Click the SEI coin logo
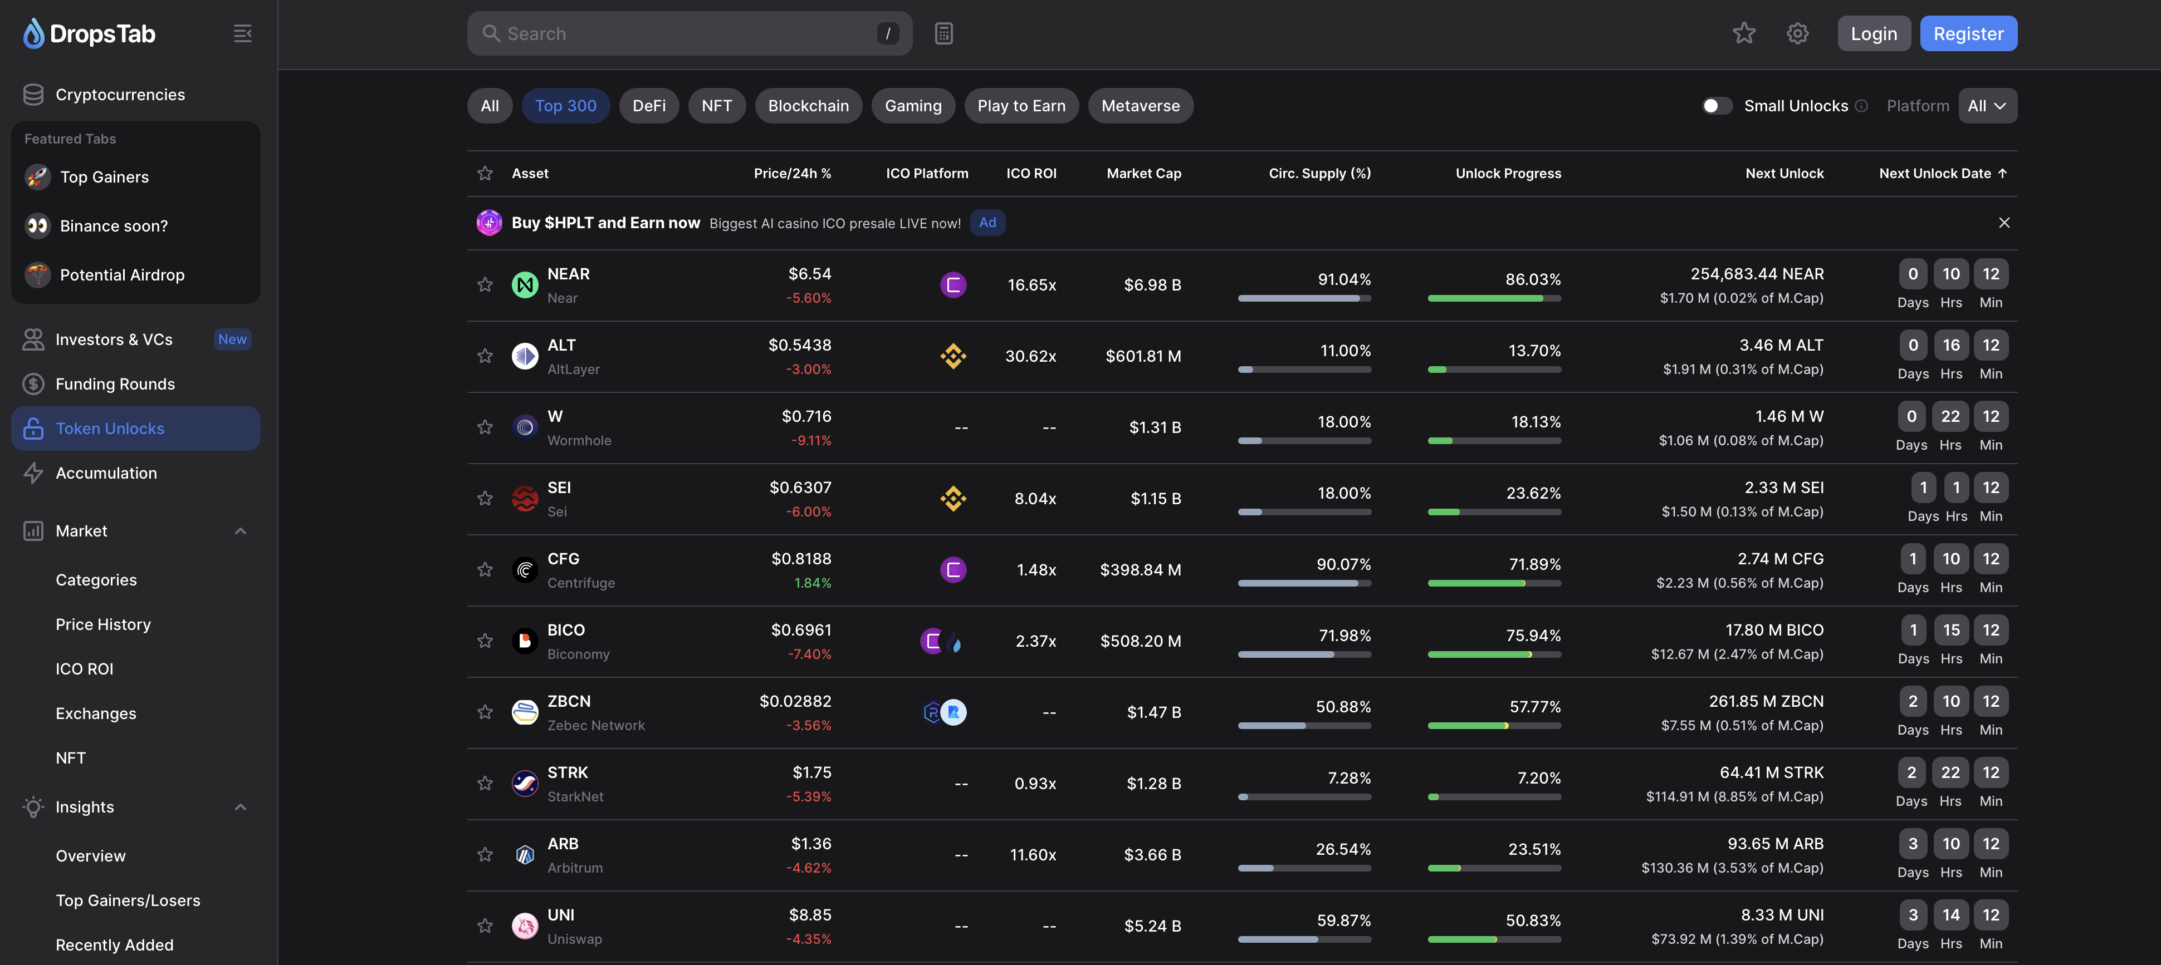Image resolution: width=2161 pixels, height=965 pixels. (x=525, y=499)
